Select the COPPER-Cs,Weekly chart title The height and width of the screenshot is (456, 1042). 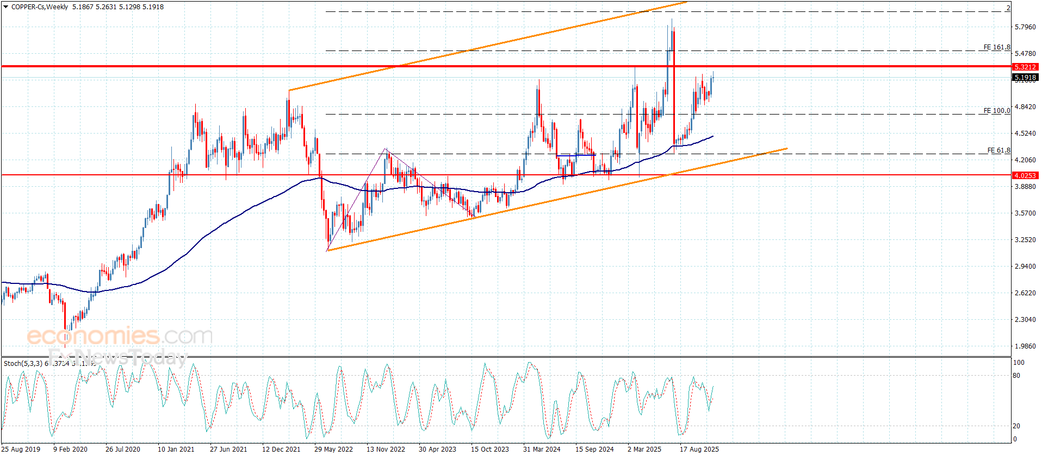coord(40,7)
